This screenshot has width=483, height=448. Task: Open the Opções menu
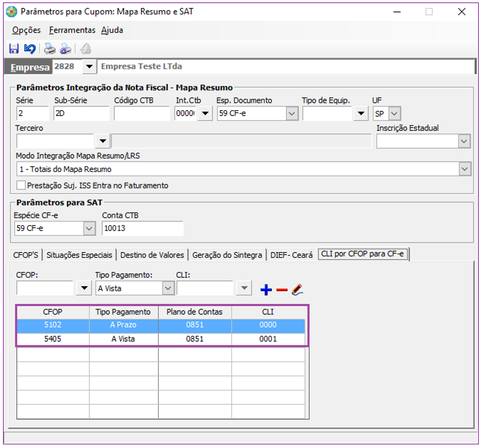pos(27,30)
